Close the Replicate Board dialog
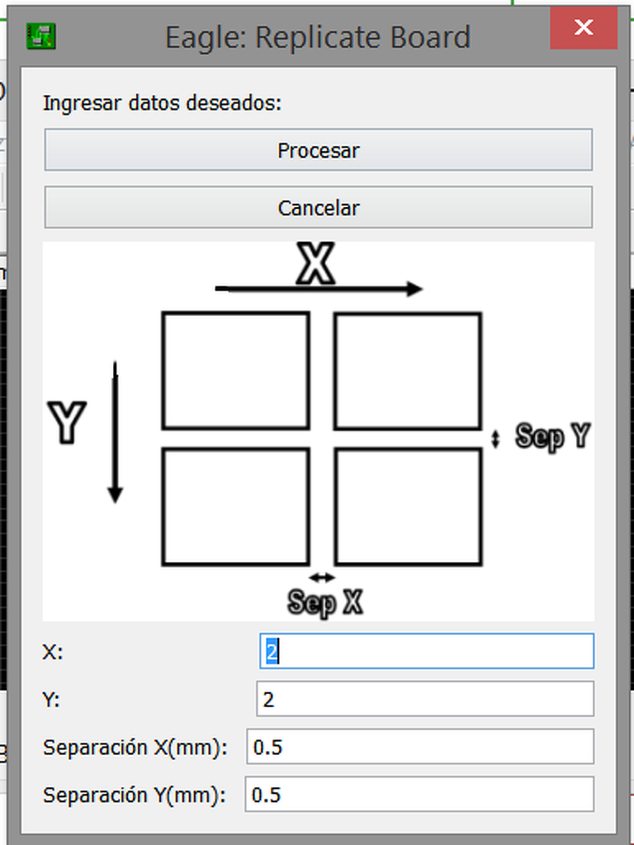634x845 pixels. [584, 28]
